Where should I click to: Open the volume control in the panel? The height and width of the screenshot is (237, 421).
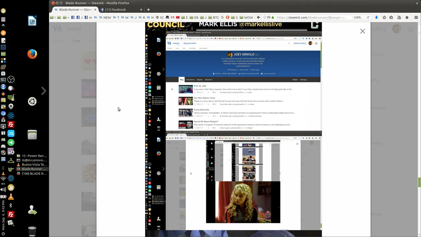[x=3, y=190]
